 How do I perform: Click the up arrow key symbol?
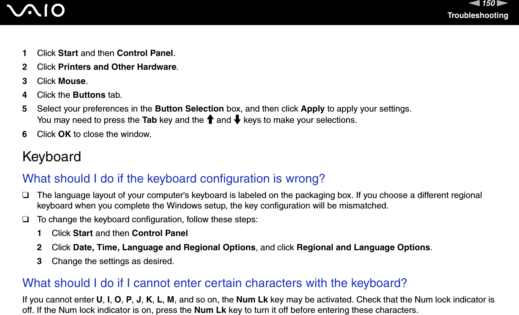point(210,120)
